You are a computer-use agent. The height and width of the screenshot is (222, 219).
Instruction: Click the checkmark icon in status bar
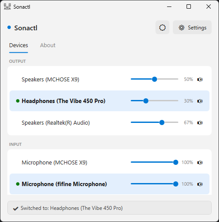click(16, 209)
